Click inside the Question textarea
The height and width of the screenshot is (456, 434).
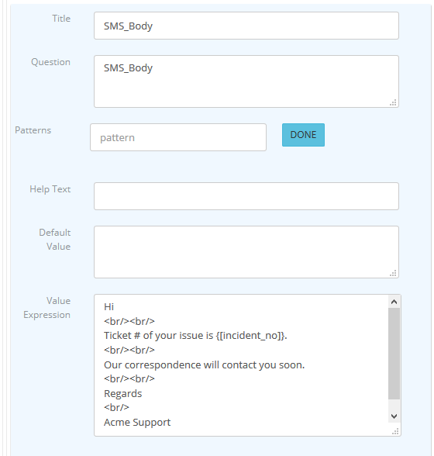[246, 81]
